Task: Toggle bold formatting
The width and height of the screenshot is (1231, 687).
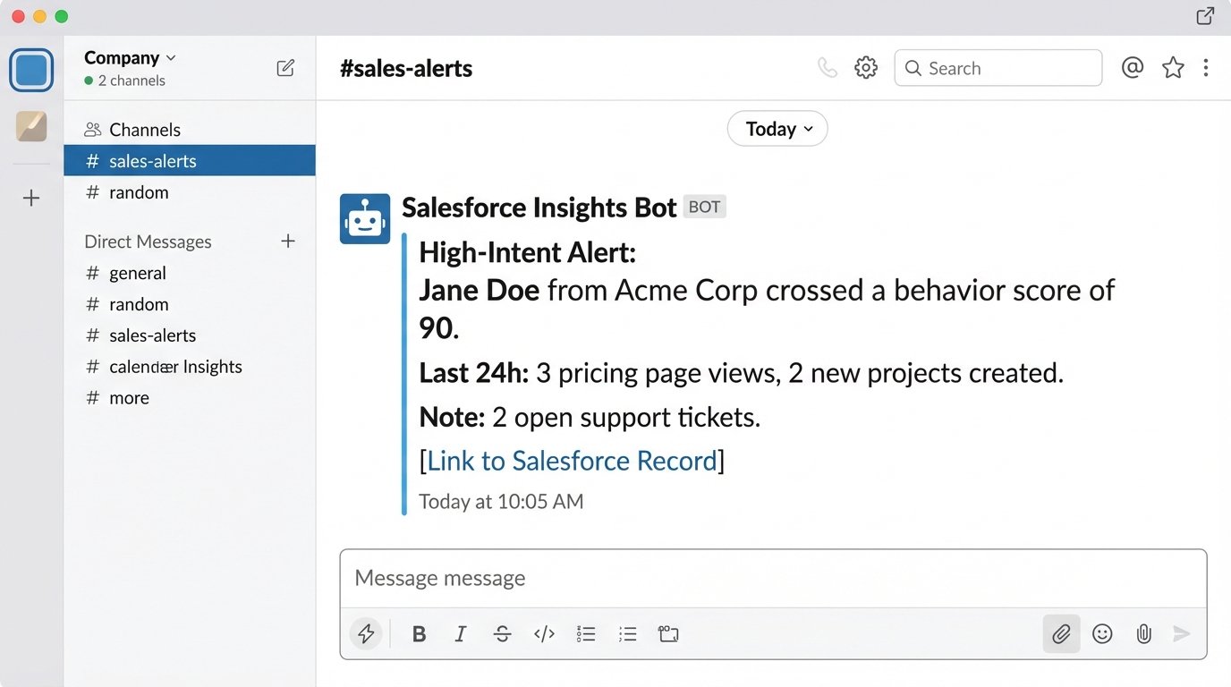Action: 418,634
